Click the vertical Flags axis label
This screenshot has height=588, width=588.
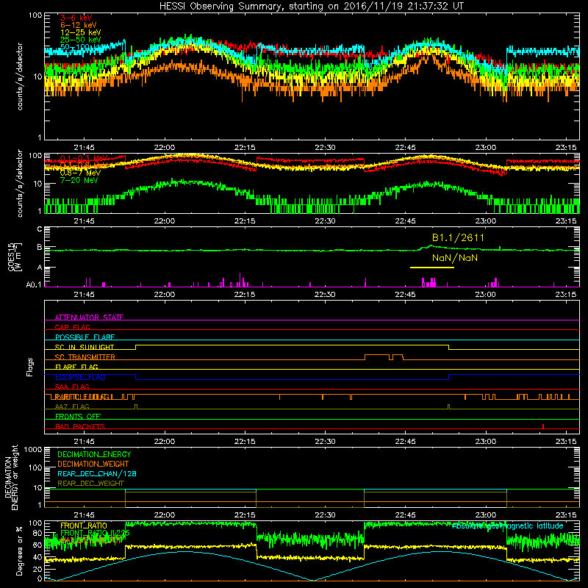pos(29,367)
